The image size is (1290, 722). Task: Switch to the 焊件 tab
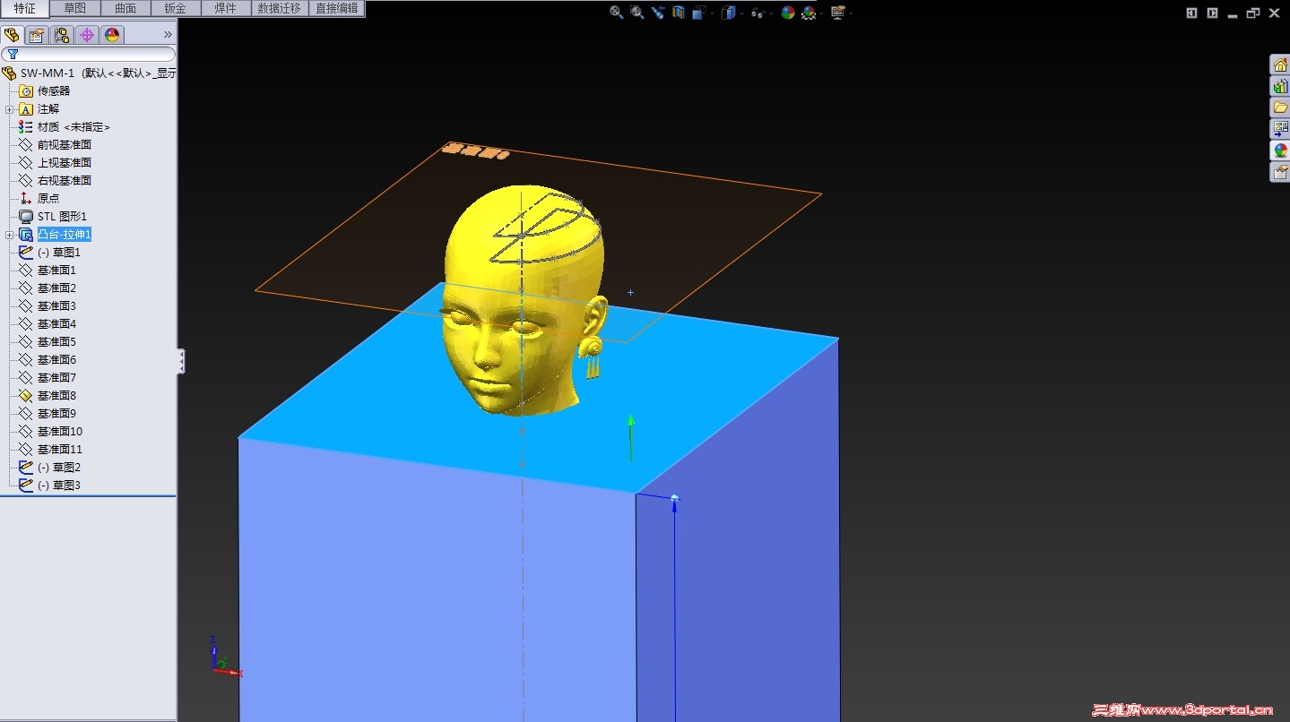(225, 8)
